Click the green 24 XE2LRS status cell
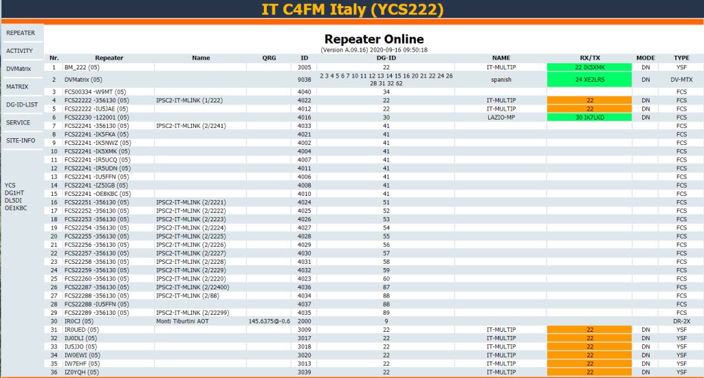Viewport: 704px width, 378px height. click(x=590, y=80)
